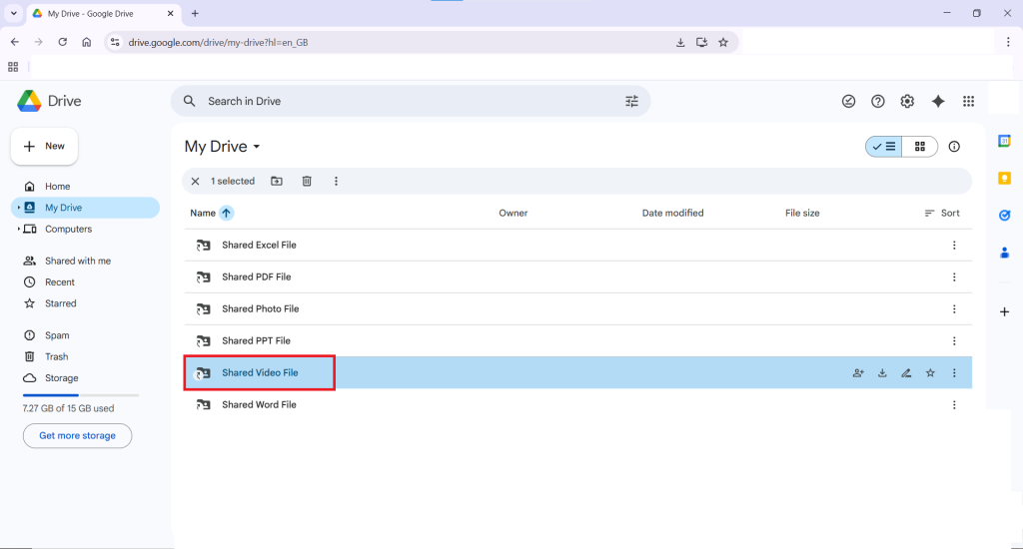Switch to list layout view
Screen dimensions: 1023x549
coord(884,147)
